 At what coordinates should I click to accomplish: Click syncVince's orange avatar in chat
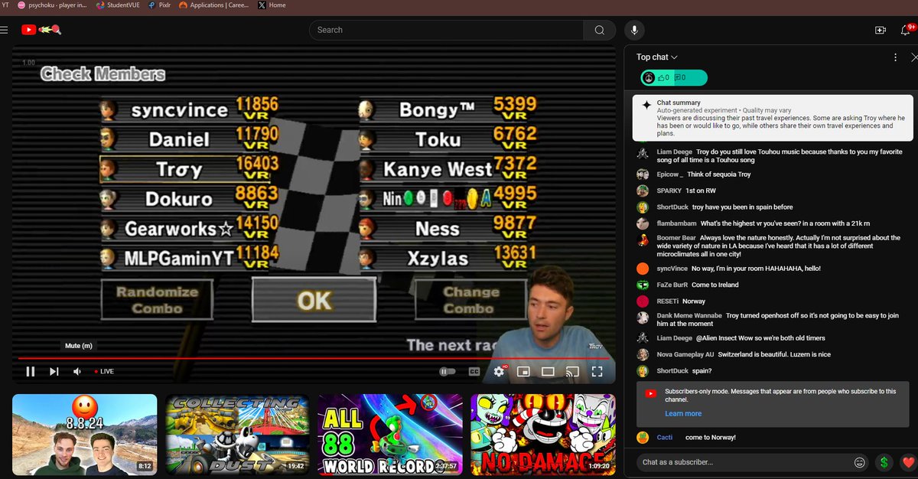point(643,269)
